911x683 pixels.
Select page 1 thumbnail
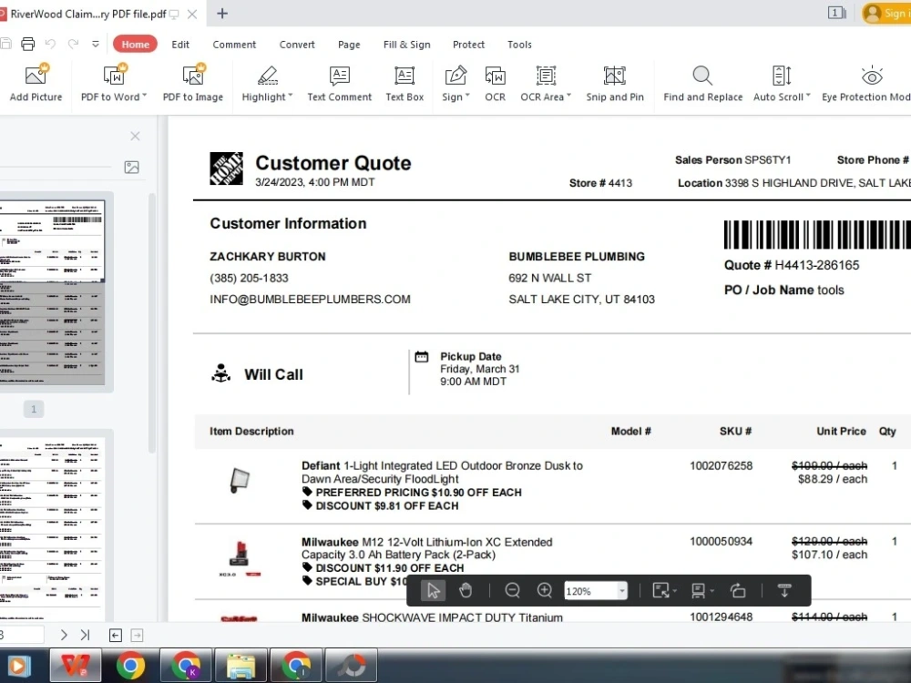click(x=52, y=292)
